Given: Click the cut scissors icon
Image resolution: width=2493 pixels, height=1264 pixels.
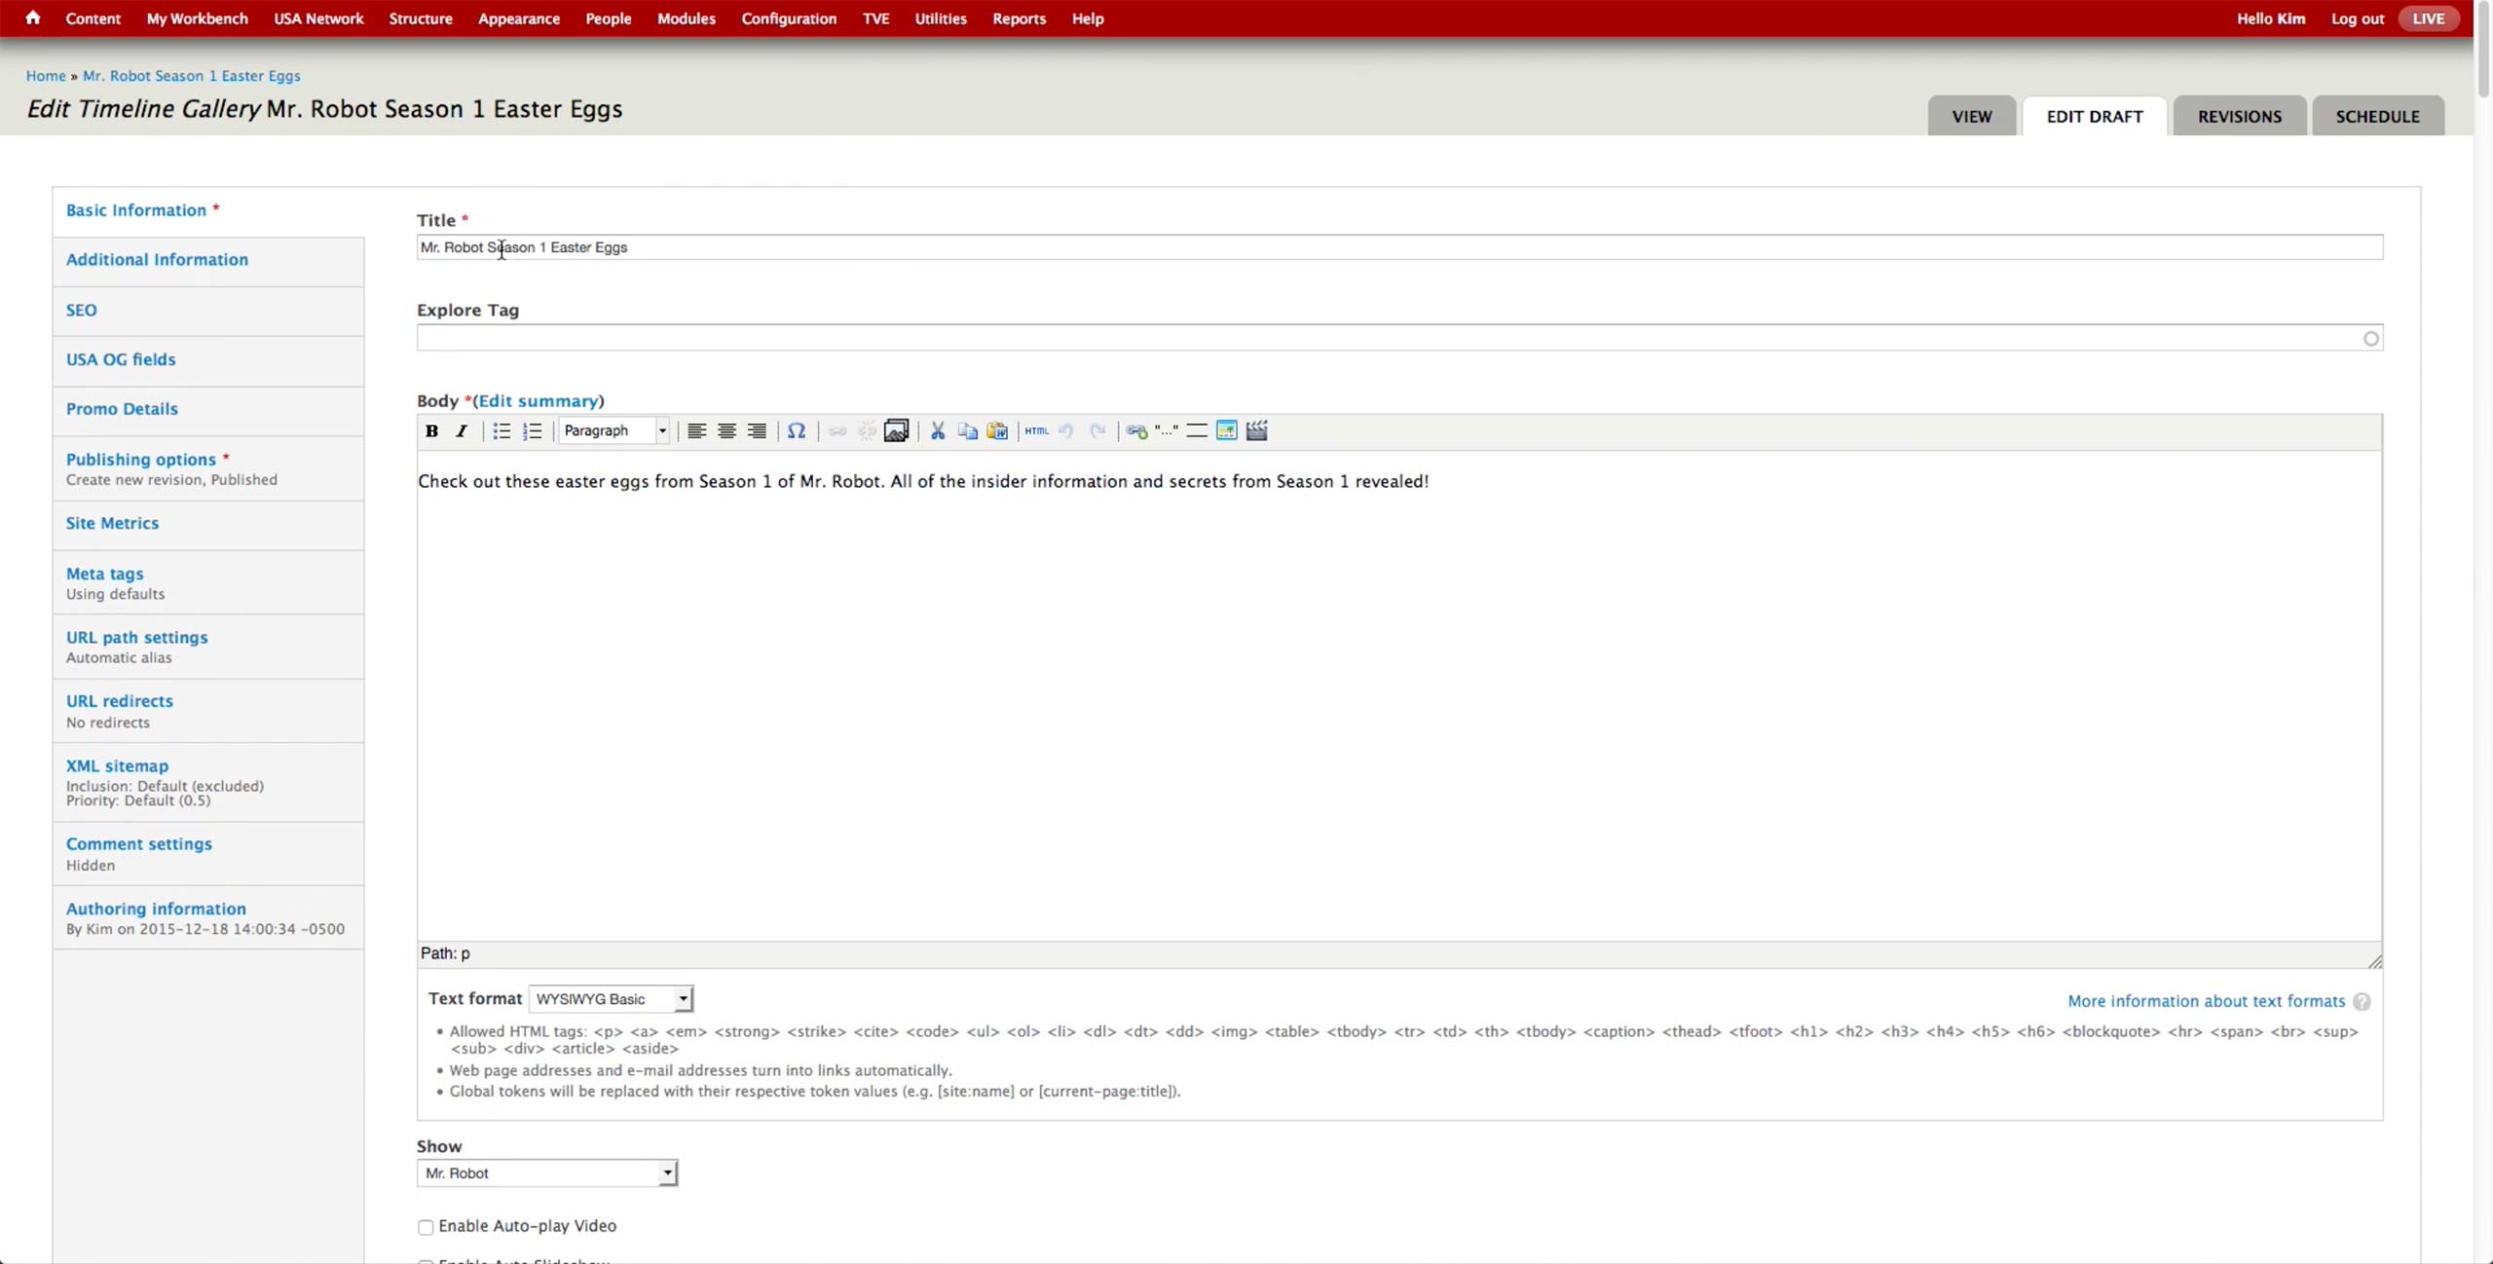Looking at the screenshot, I should click(938, 431).
